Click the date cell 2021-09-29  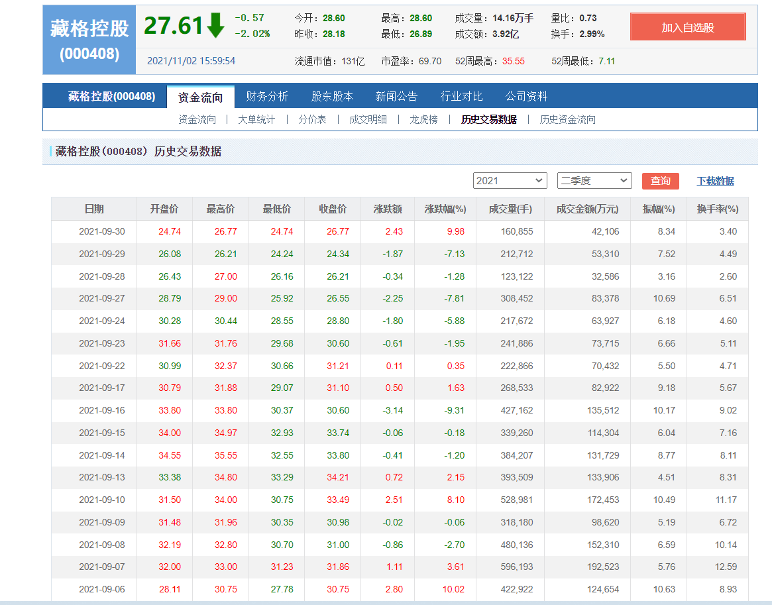pyautogui.click(x=102, y=254)
